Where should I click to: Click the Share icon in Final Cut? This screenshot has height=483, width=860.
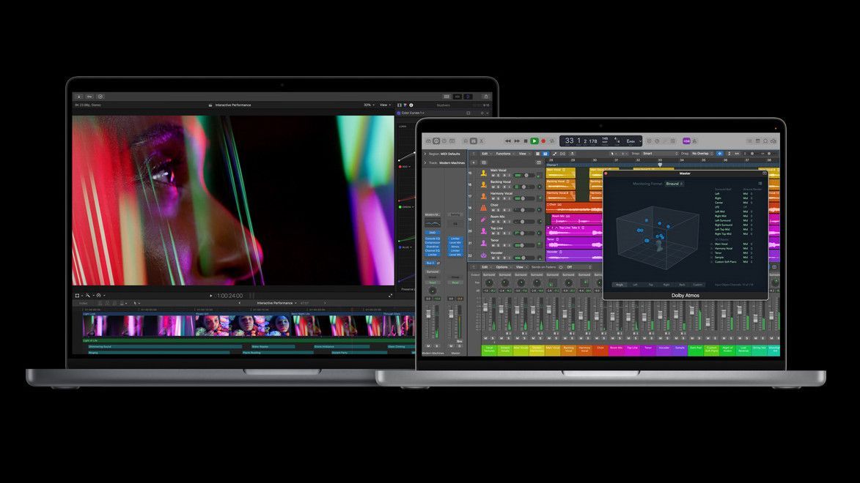[486, 97]
